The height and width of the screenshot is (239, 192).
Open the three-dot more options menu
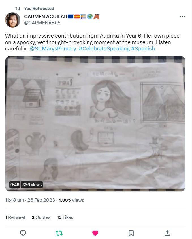pos(182,17)
